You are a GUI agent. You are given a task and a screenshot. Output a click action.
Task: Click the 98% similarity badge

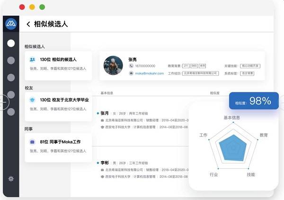(254, 101)
